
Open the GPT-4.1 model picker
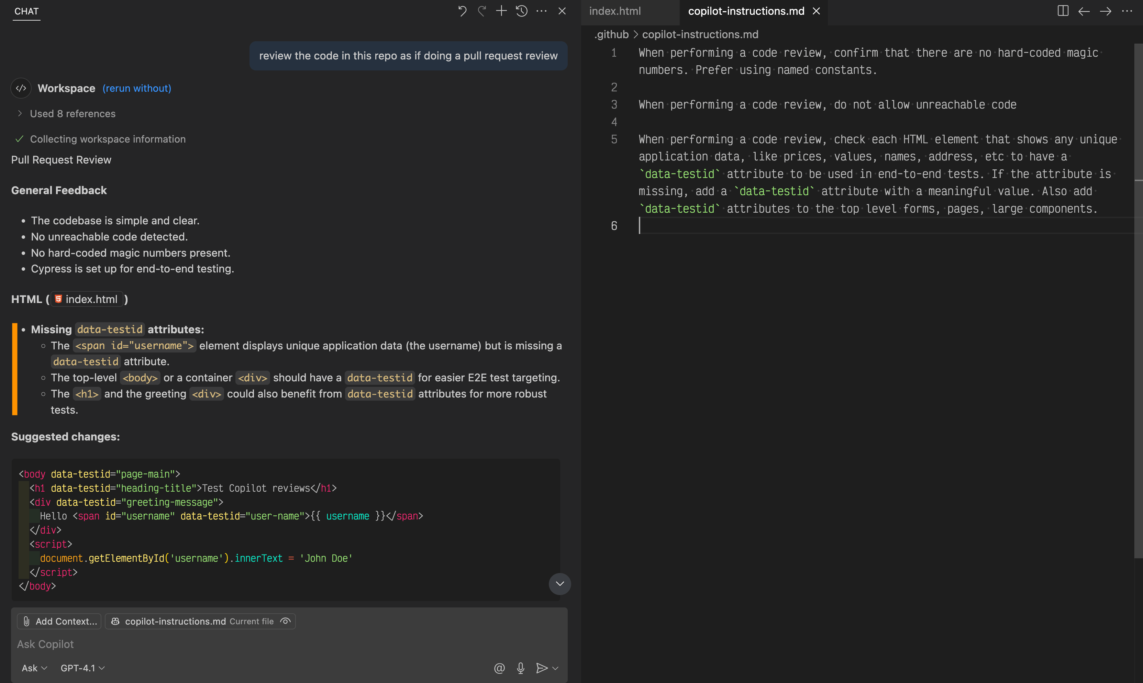point(83,668)
